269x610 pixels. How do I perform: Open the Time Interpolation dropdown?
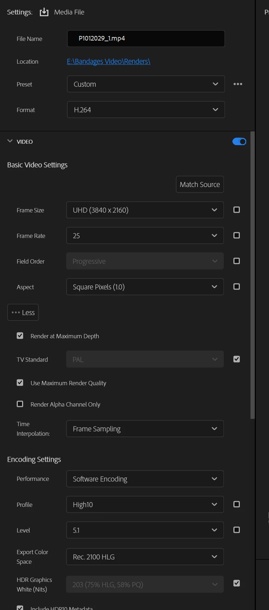click(x=145, y=429)
